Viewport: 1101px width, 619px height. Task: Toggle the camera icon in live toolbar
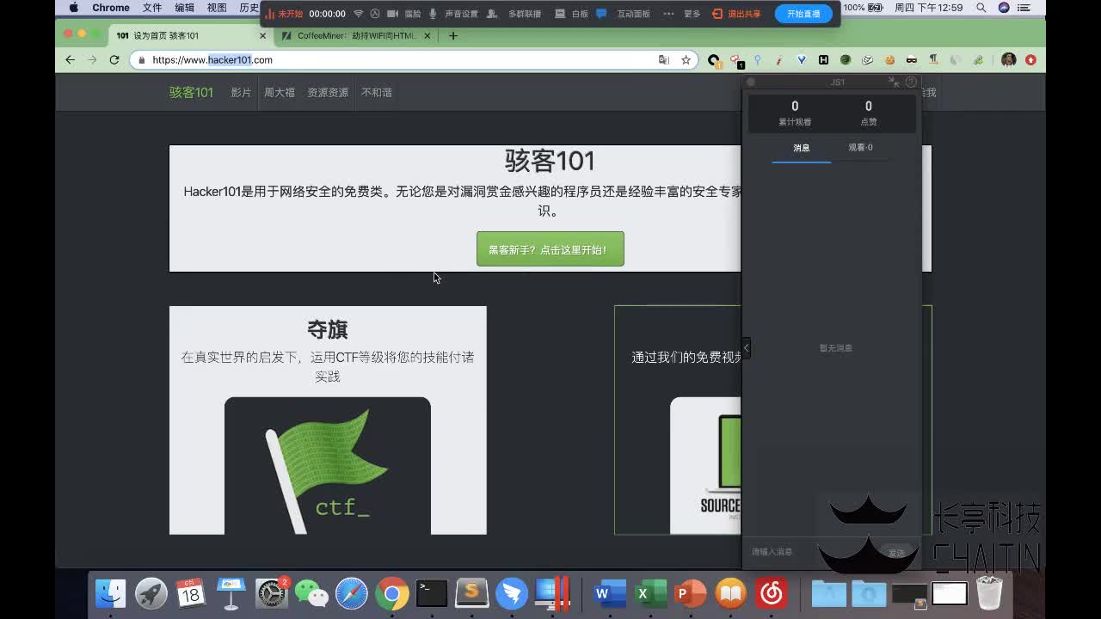pos(392,14)
